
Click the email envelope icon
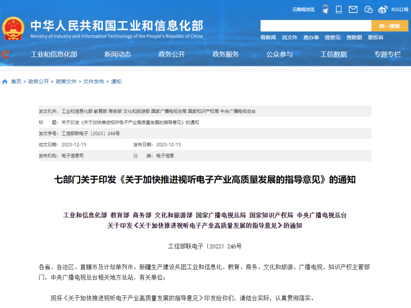(x=353, y=10)
